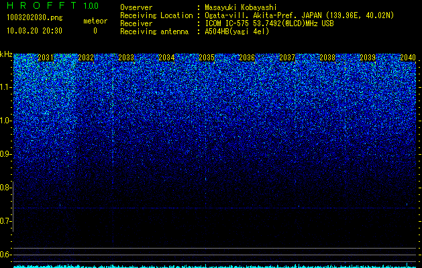Click the 2033 time marker
This screenshot has width=422, height=268.
(x=126, y=57)
